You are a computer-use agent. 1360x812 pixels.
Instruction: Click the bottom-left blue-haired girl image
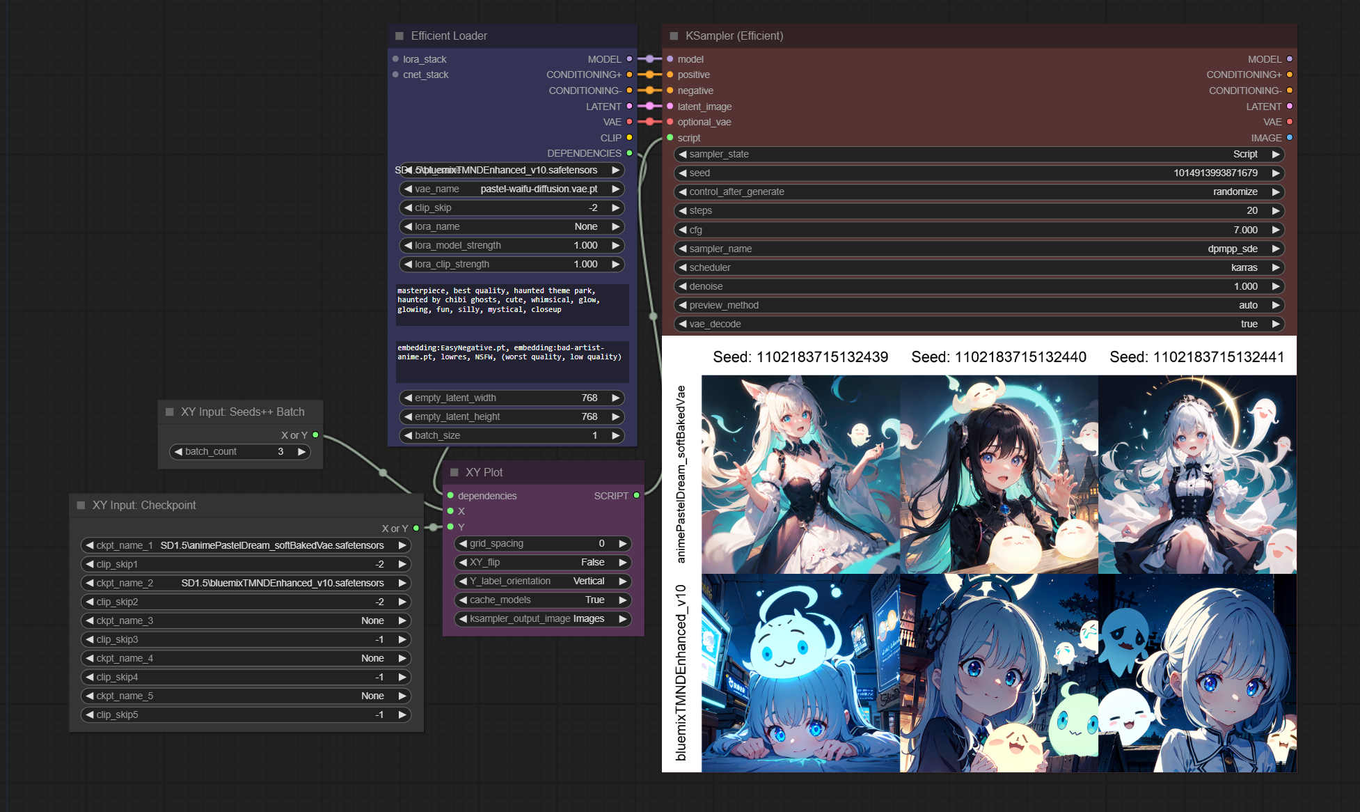[x=800, y=673]
